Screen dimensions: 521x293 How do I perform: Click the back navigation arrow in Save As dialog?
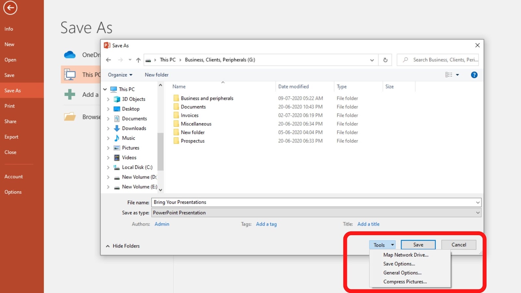point(108,60)
